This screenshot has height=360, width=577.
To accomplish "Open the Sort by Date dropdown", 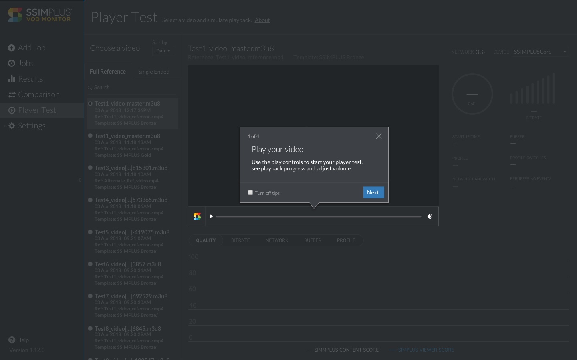I will tap(163, 51).
